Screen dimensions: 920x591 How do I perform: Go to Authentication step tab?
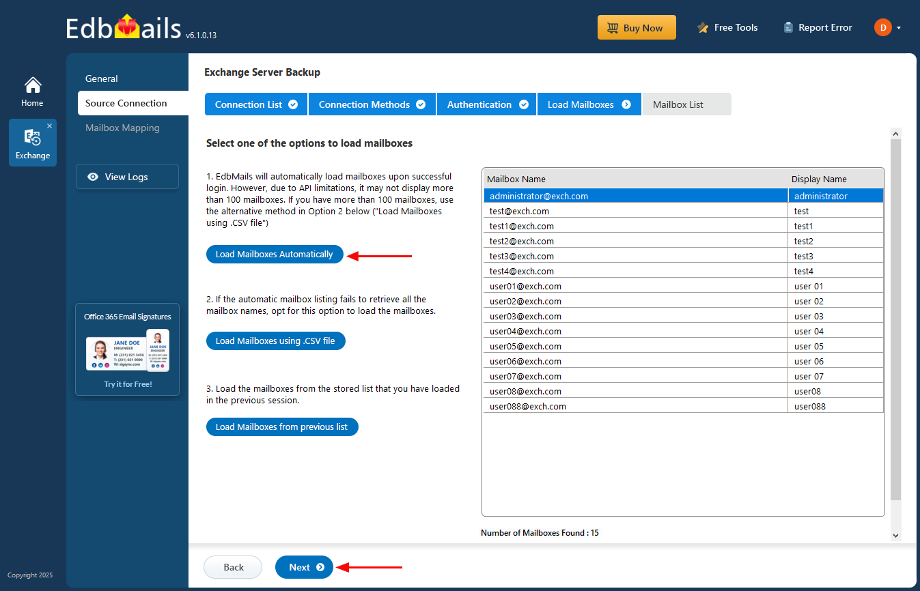pyautogui.click(x=487, y=104)
